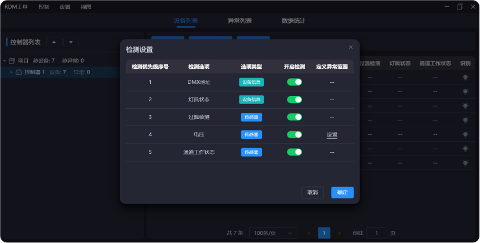The height and width of the screenshot is (243, 480).
Task: Click the 确定 button to confirm
Action: 342,193
